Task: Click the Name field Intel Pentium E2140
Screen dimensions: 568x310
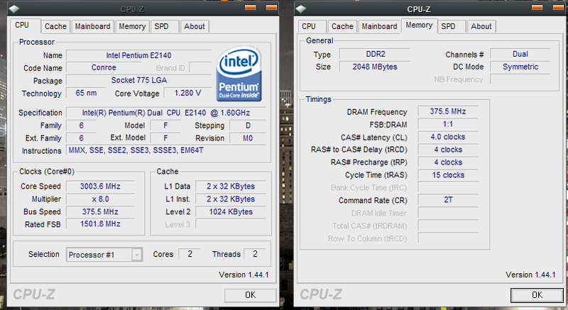Action: click(138, 55)
